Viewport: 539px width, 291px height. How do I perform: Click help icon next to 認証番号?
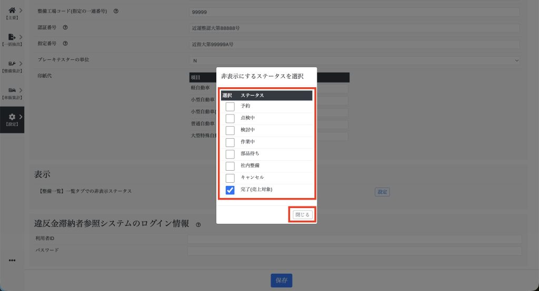[65, 28]
